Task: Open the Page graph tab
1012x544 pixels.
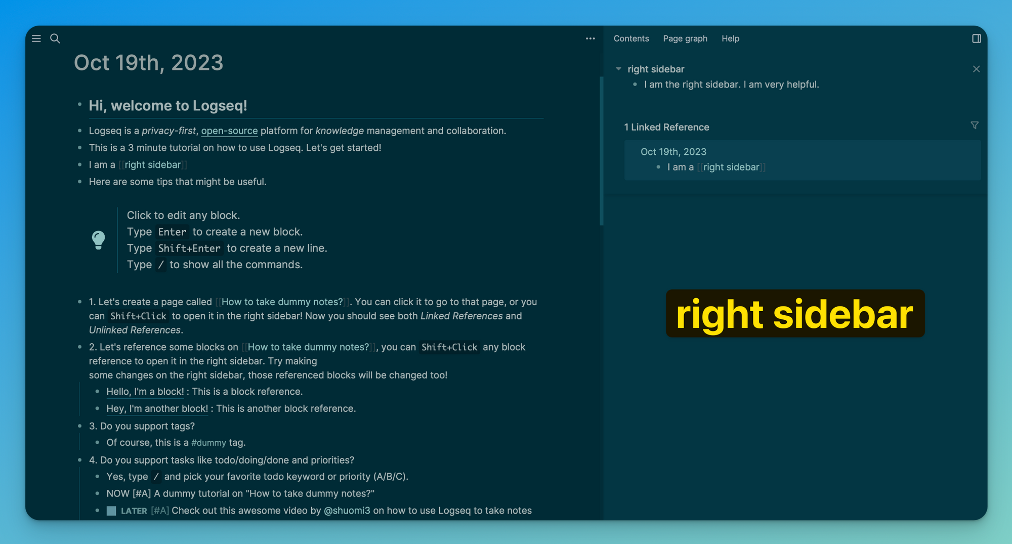Action: (x=685, y=38)
